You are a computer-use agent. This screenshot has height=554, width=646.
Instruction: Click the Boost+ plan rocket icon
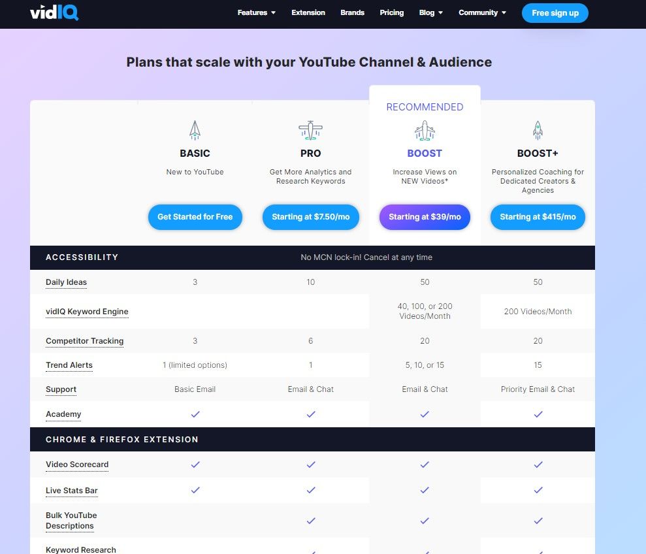[x=538, y=130]
